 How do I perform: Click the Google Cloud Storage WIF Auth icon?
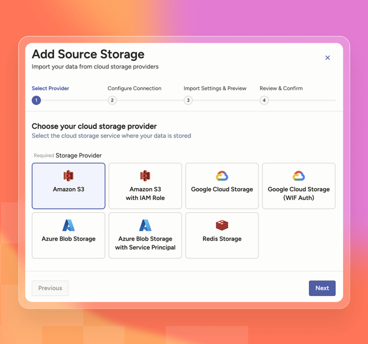[x=299, y=176]
